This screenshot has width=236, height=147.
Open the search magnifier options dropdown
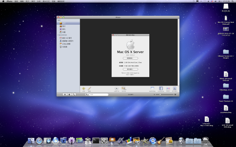tap(87, 94)
